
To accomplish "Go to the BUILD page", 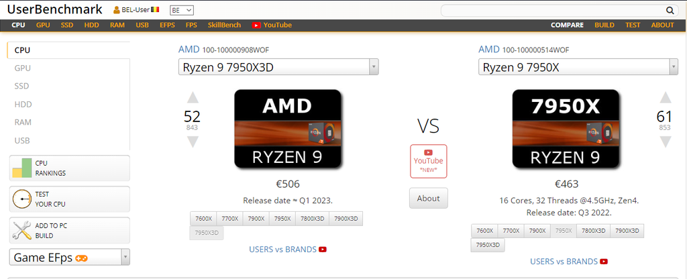I will (604, 25).
